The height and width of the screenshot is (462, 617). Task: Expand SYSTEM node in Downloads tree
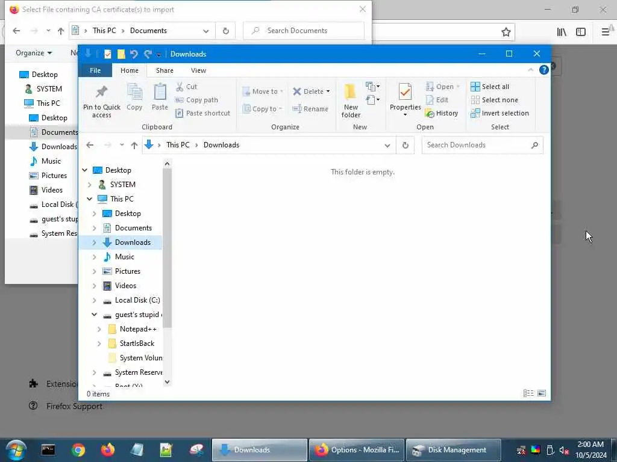tap(89, 185)
